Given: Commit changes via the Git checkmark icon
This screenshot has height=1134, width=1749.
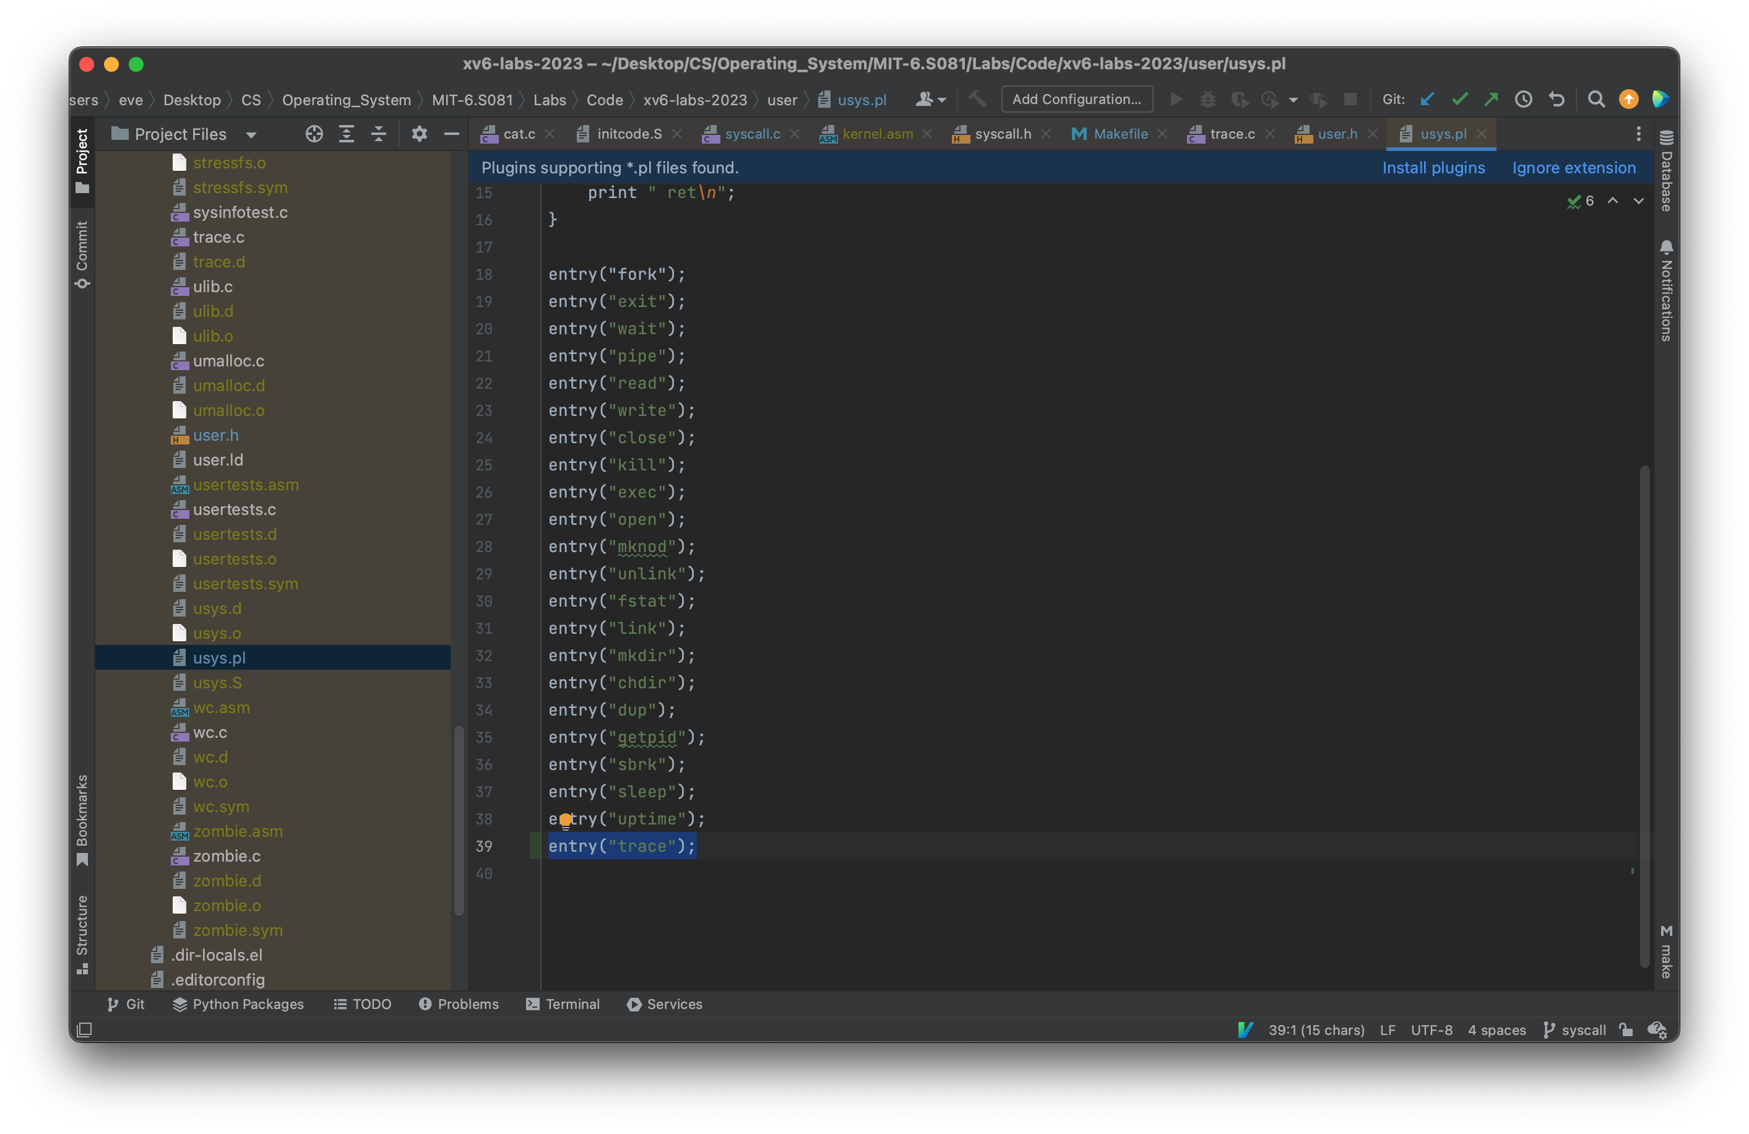Looking at the screenshot, I should (x=1459, y=99).
